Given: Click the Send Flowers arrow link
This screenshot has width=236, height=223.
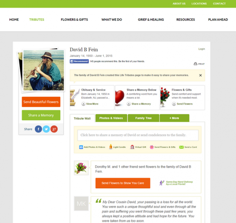Looking at the screenshot, I should 182,104.
